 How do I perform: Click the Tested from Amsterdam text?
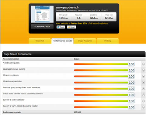click(82, 11)
